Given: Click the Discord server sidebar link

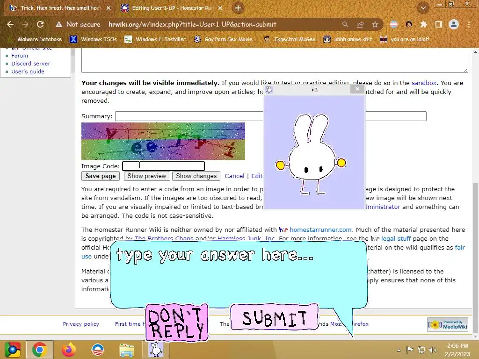Looking at the screenshot, I should (x=31, y=64).
